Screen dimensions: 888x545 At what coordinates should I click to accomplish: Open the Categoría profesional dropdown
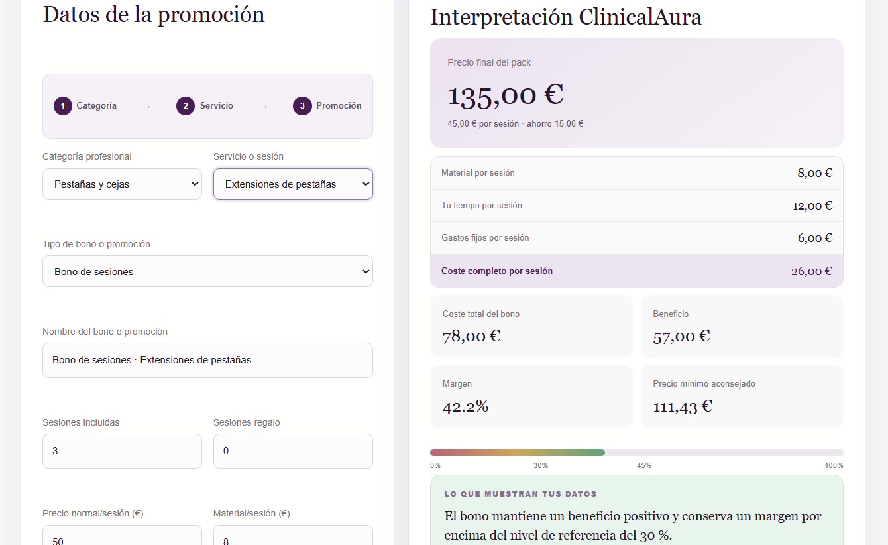(x=122, y=184)
